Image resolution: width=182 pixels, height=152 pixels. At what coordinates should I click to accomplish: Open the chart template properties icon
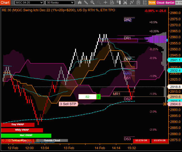point(138,2)
